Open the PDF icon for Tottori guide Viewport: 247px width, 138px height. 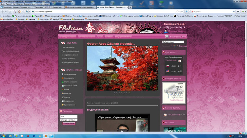pyautogui.click(x=165, y=115)
